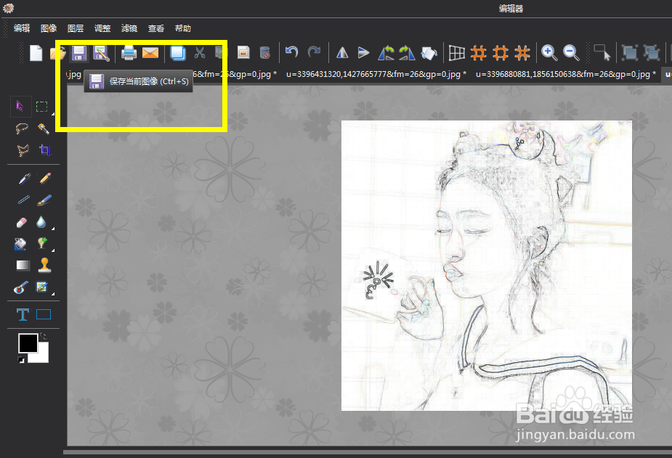Select the dodge lightbulb tool
The image size is (672, 458).
pos(42,243)
